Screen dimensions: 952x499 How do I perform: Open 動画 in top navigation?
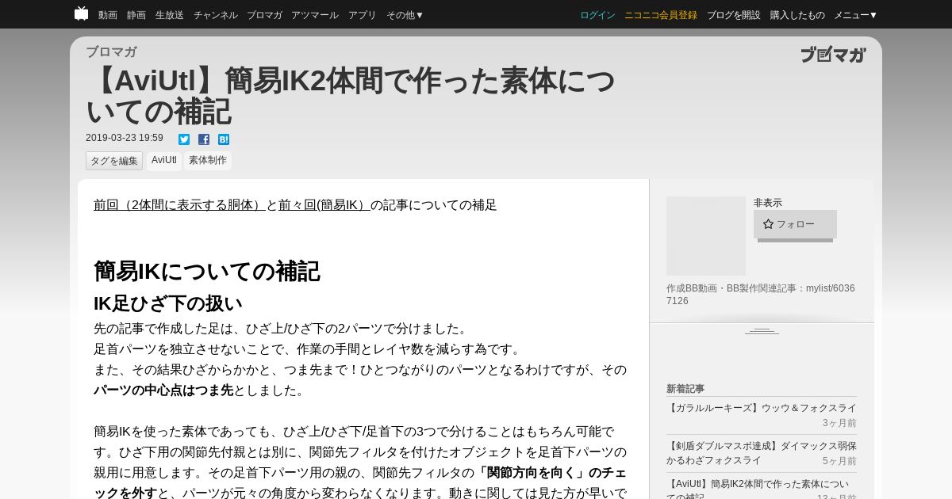click(108, 15)
